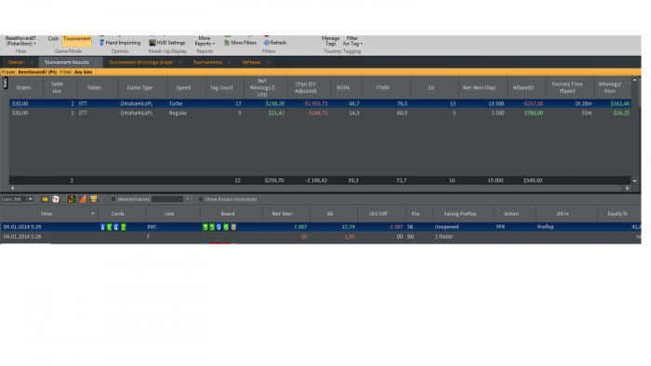
Task: Open the Beeethoven87 hero dropdown
Action: click(20, 41)
